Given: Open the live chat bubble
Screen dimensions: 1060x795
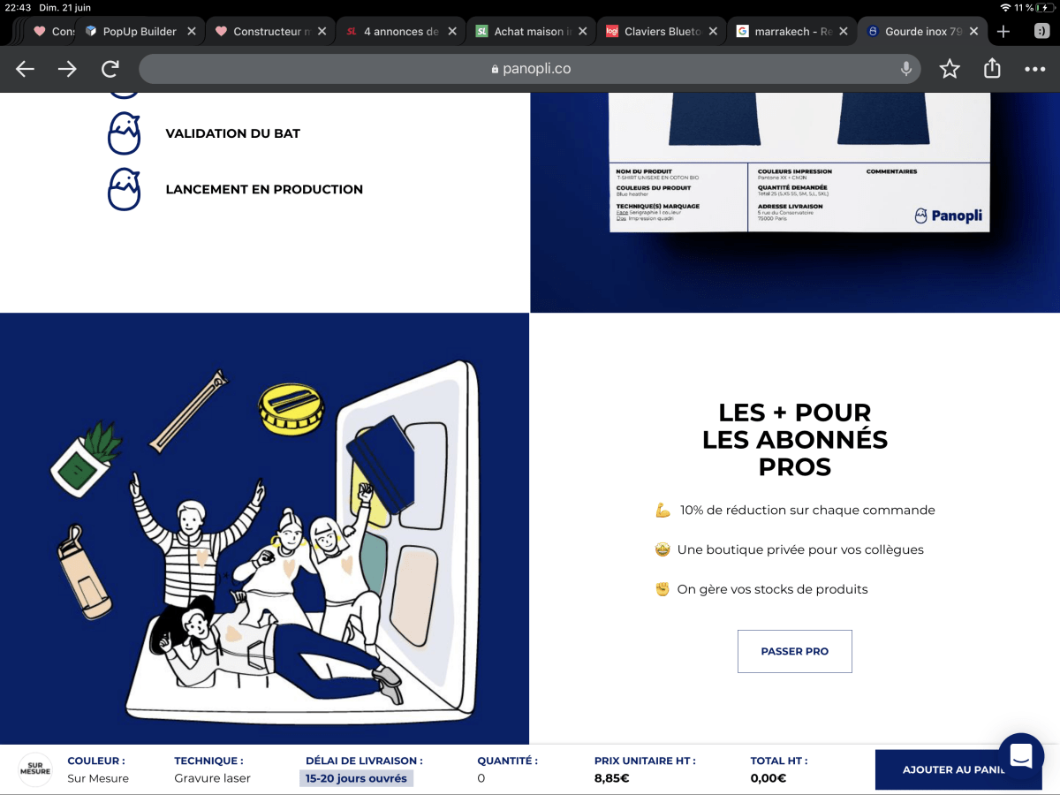Looking at the screenshot, I should coord(1020,755).
